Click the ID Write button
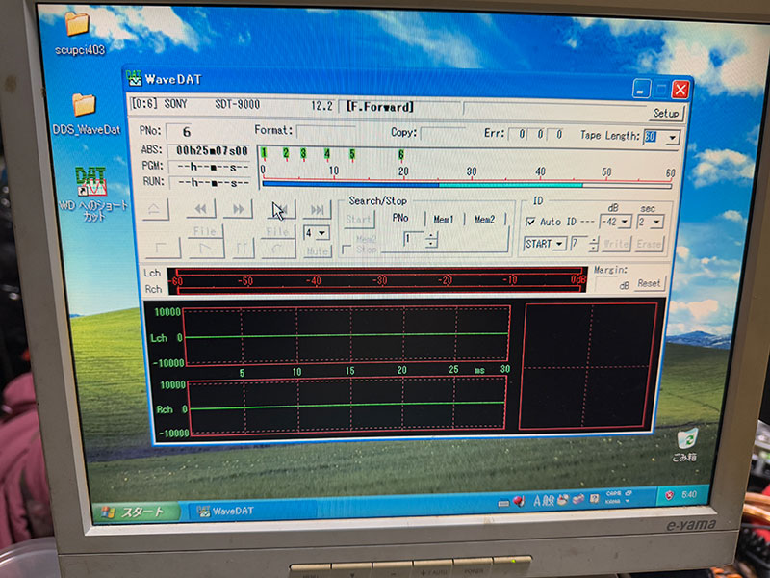770x578 pixels. [615, 244]
